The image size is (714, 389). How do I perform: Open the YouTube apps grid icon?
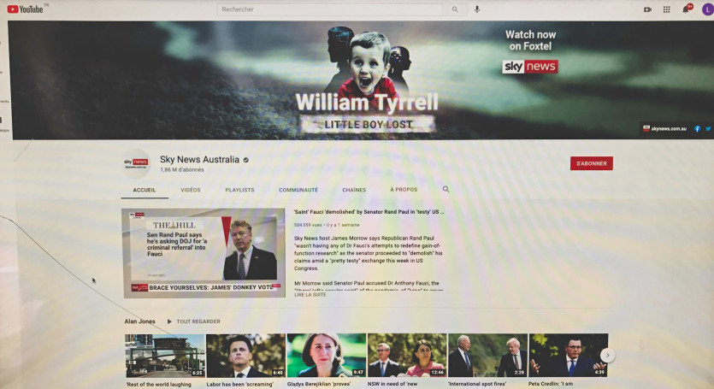point(667,9)
